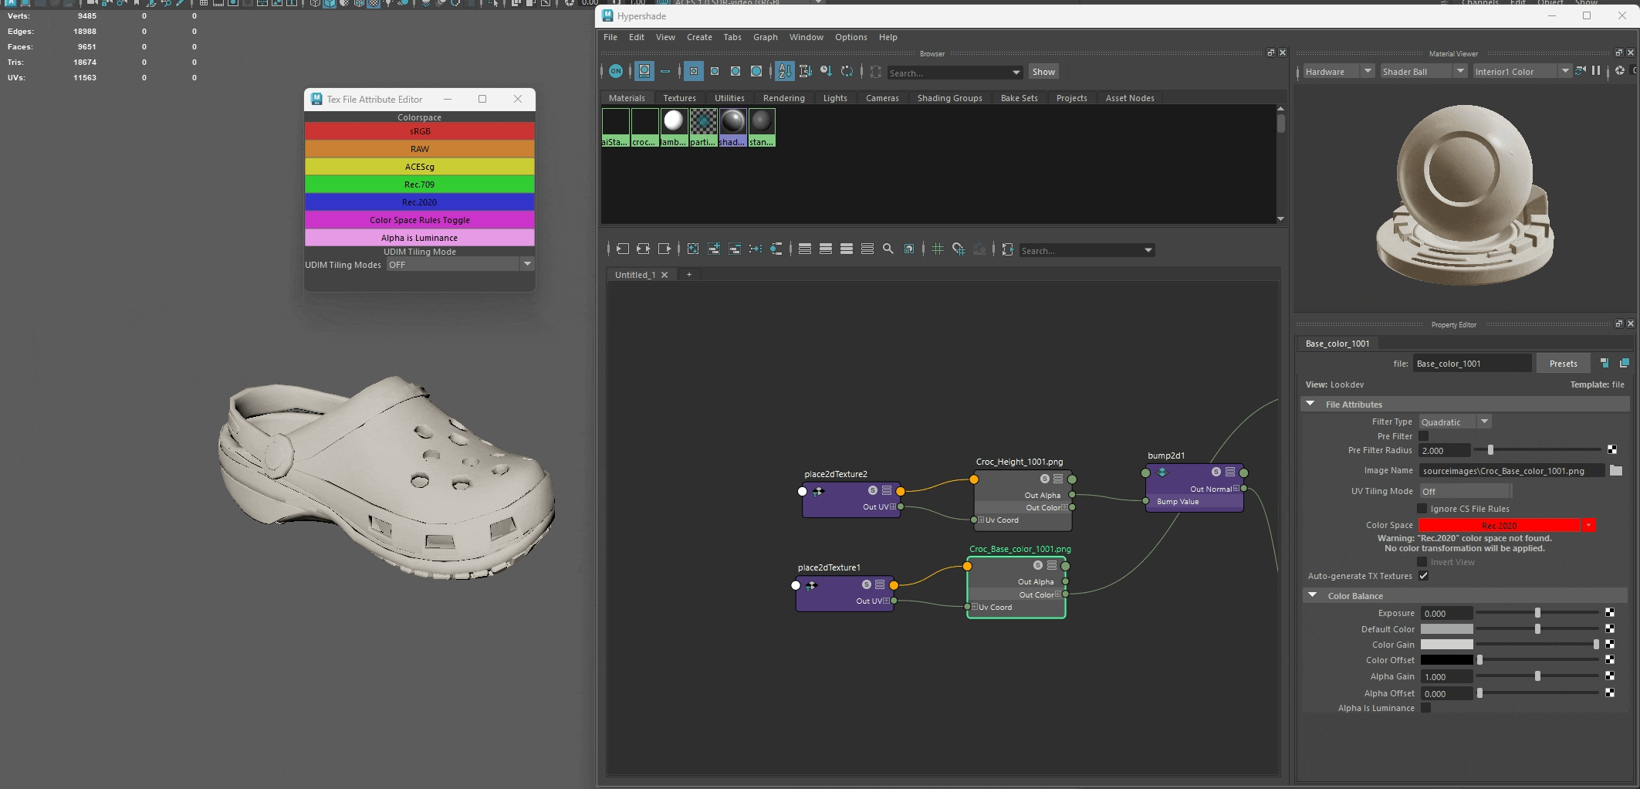Click the view as list dash icon

pyautogui.click(x=665, y=71)
